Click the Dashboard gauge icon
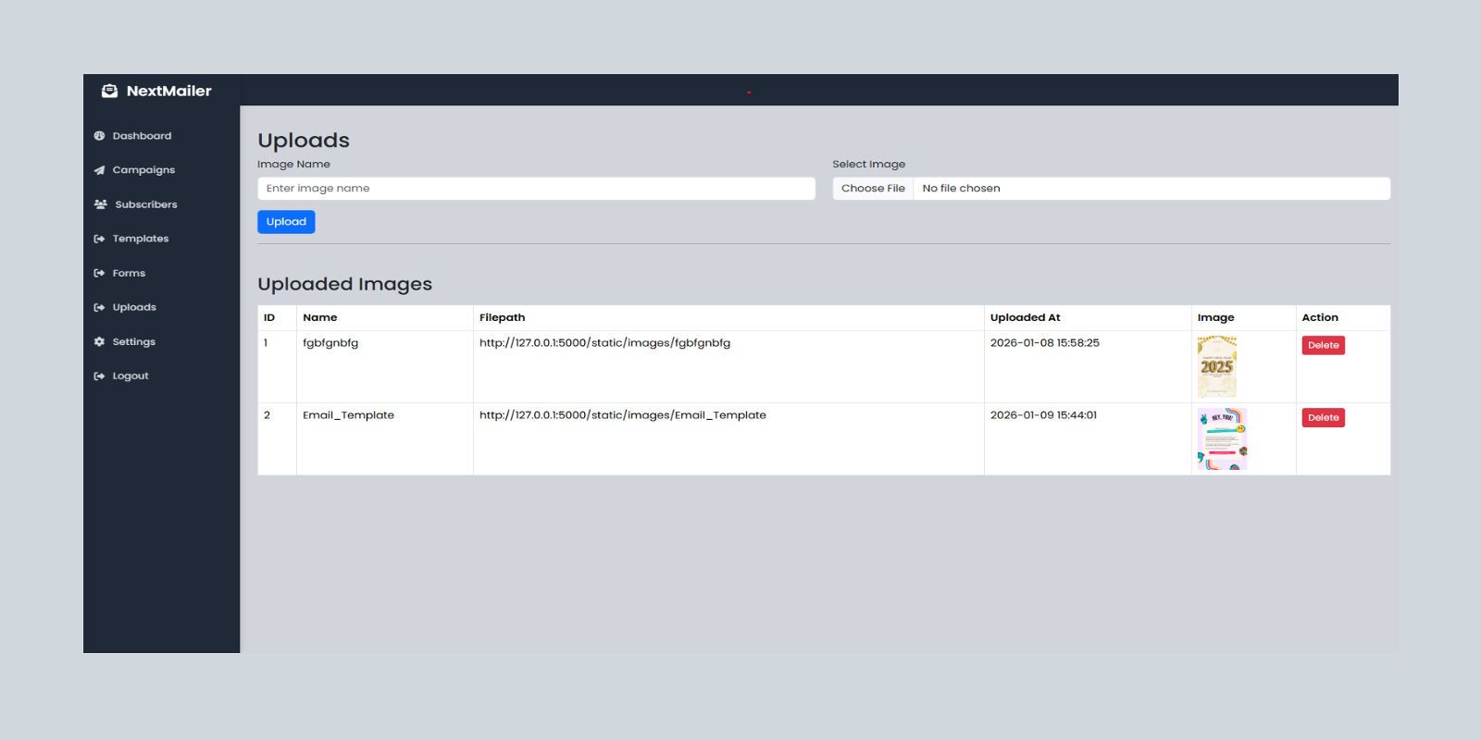The width and height of the screenshot is (1481, 740). tap(99, 136)
